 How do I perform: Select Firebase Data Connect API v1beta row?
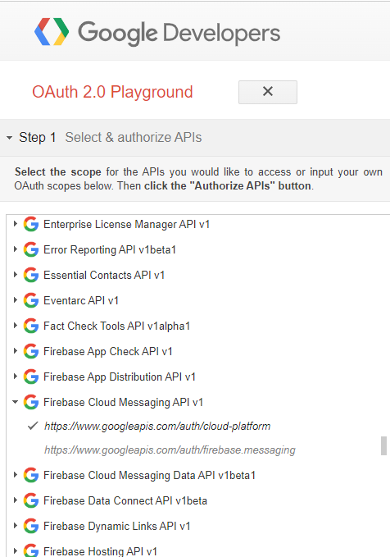click(x=125, y=500)
